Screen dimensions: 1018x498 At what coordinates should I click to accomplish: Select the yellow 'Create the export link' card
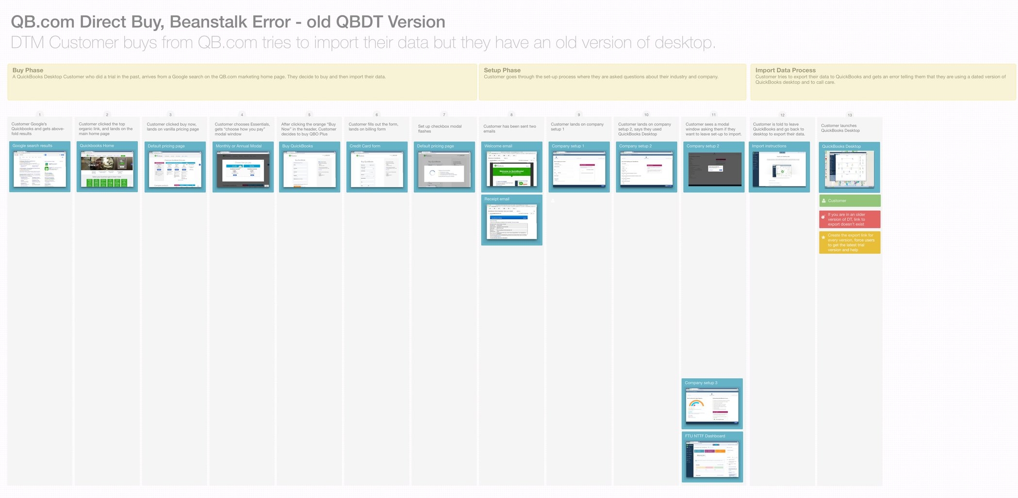(x=850, y=242)
